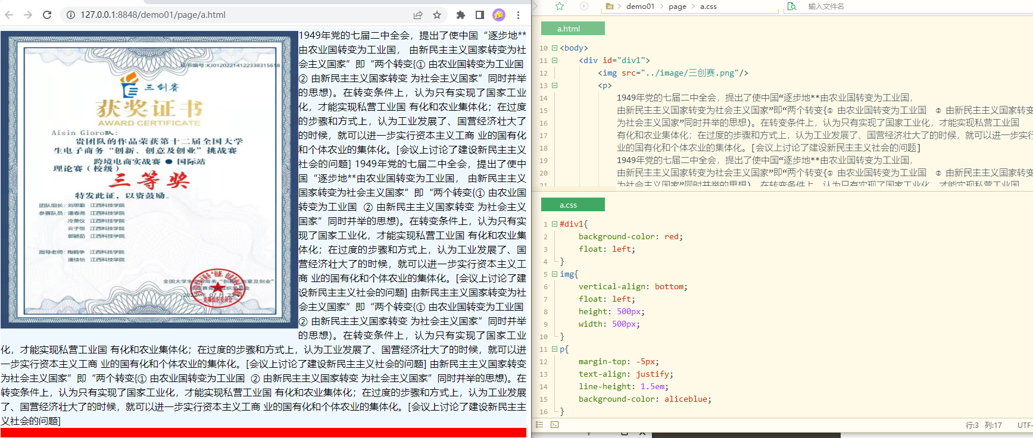The image size is (1033, 438).
Task: Click the UTF encoding status entry
Action: click(1025, 425)
